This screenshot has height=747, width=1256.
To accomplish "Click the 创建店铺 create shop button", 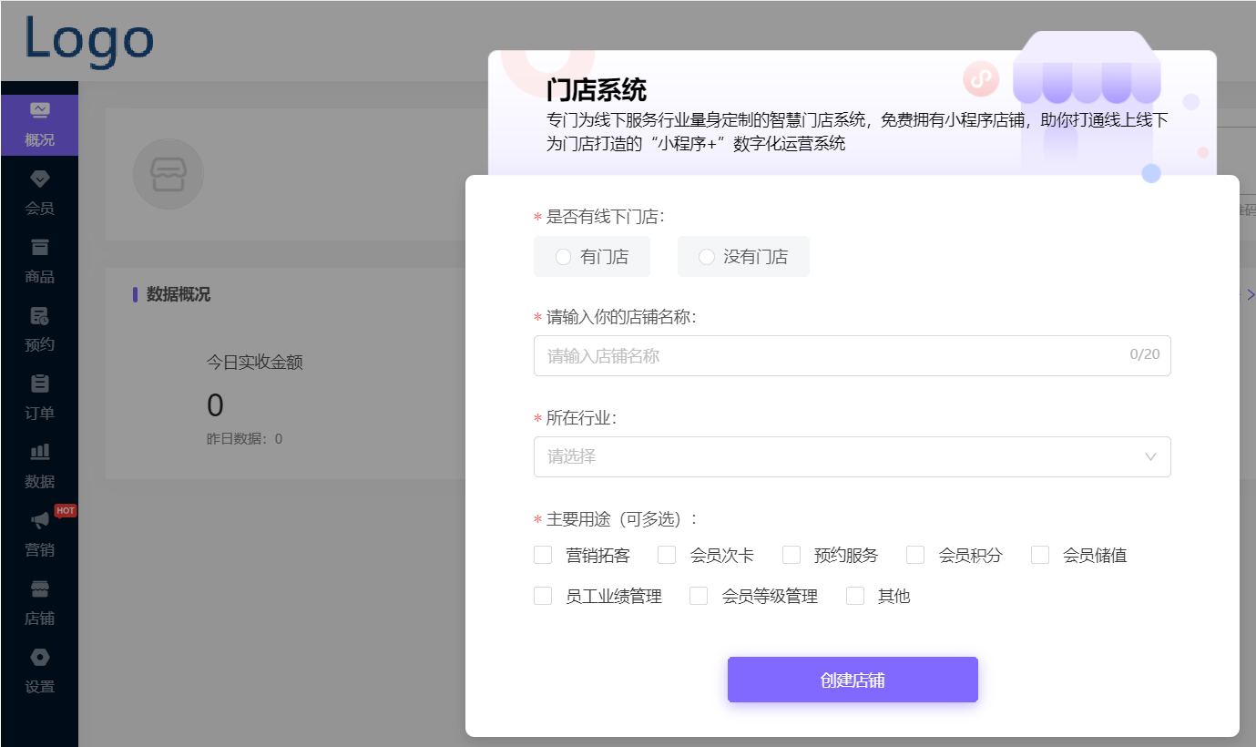I will 852,679.
